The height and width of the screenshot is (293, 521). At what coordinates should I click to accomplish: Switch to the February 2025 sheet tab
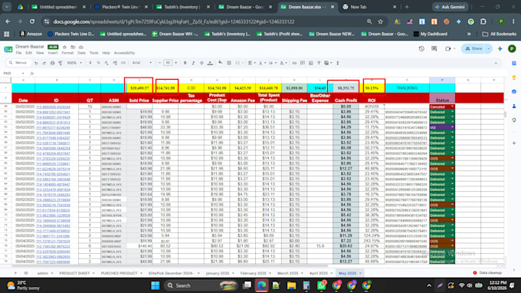[253, 273]
